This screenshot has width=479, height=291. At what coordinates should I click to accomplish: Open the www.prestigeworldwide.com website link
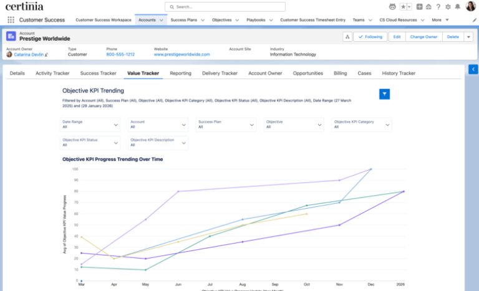point(181,54)
